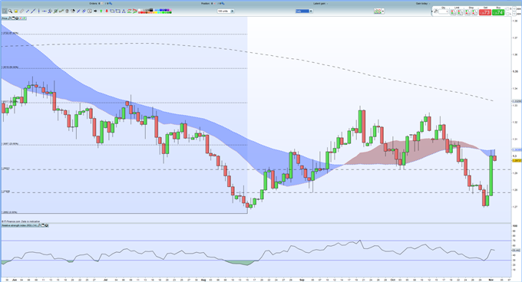Click first Limit order icon

(x=454, y=12)
